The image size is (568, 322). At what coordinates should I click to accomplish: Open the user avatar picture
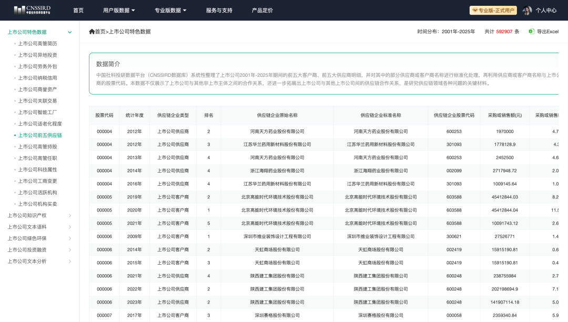point(527,10)
